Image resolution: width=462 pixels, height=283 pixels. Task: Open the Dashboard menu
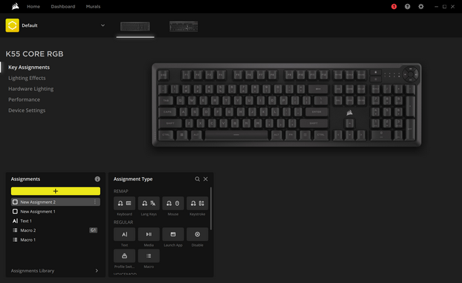click(63, 6)
